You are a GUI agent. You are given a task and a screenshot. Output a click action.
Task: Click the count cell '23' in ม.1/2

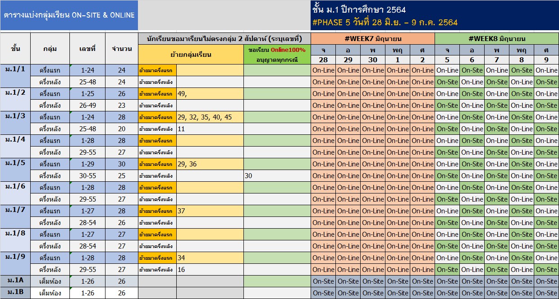coord(122,106)
